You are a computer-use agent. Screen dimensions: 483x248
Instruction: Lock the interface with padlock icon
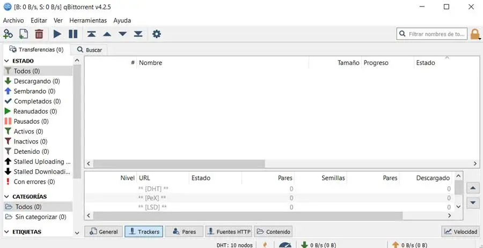coord(475,34)
